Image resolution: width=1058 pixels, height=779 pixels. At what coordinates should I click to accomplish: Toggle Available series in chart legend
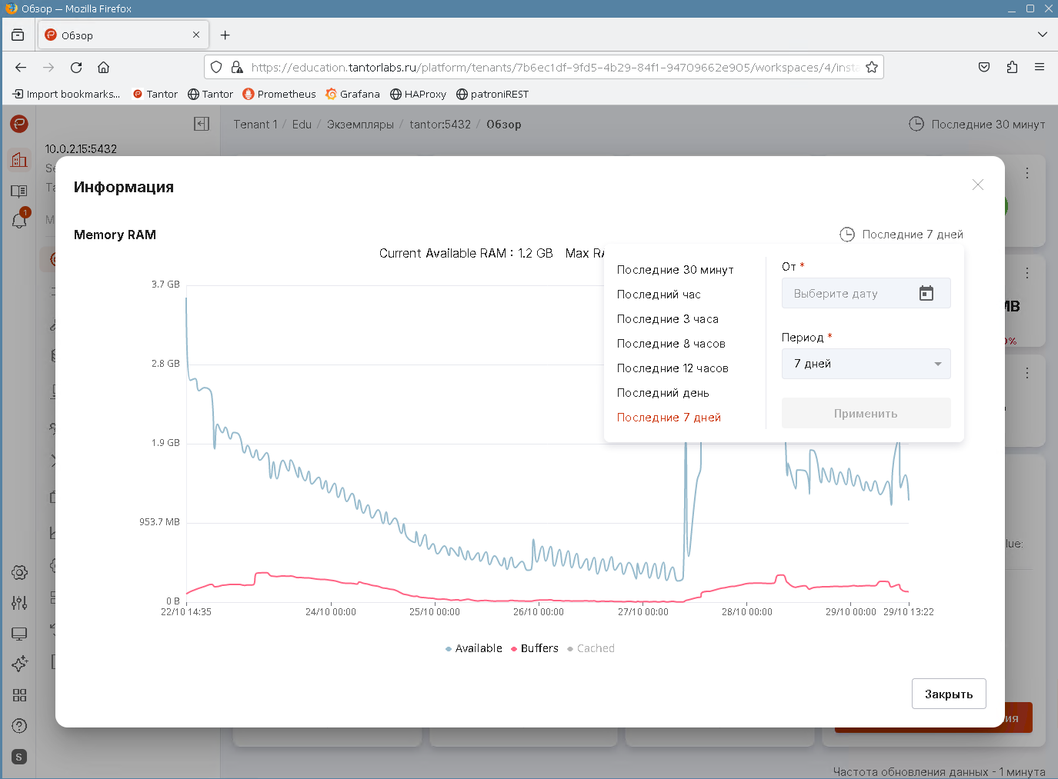tap(473, 648)
